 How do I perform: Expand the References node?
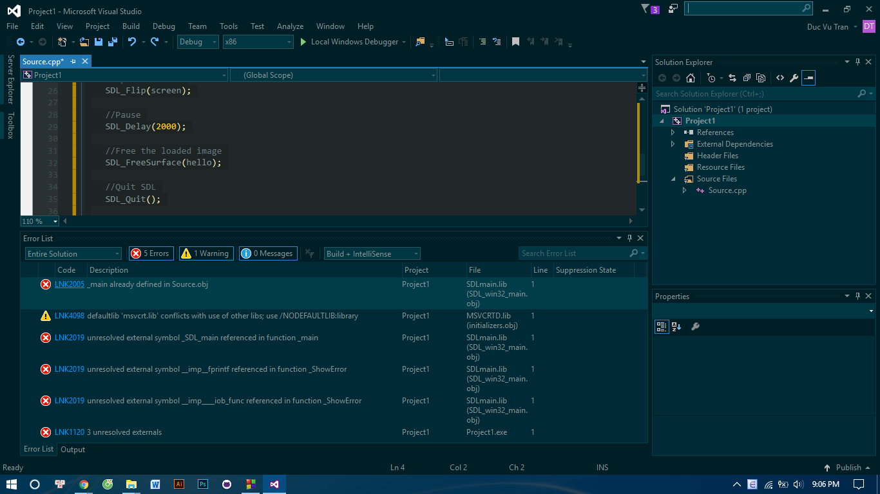(x=673, y=133)
